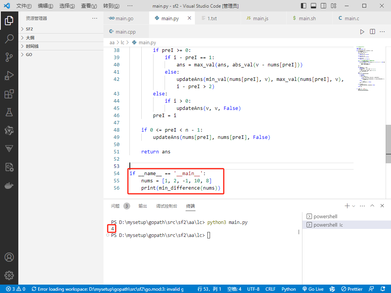Open the 选择(S) menu
The image size is (391, 293).
67,6
